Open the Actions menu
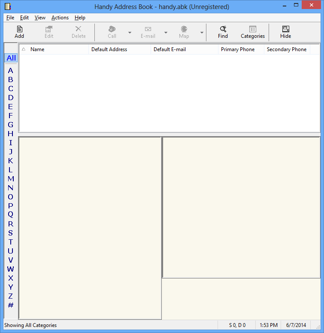The height and width of the screenshot is (333, 324). click(60, 18)
